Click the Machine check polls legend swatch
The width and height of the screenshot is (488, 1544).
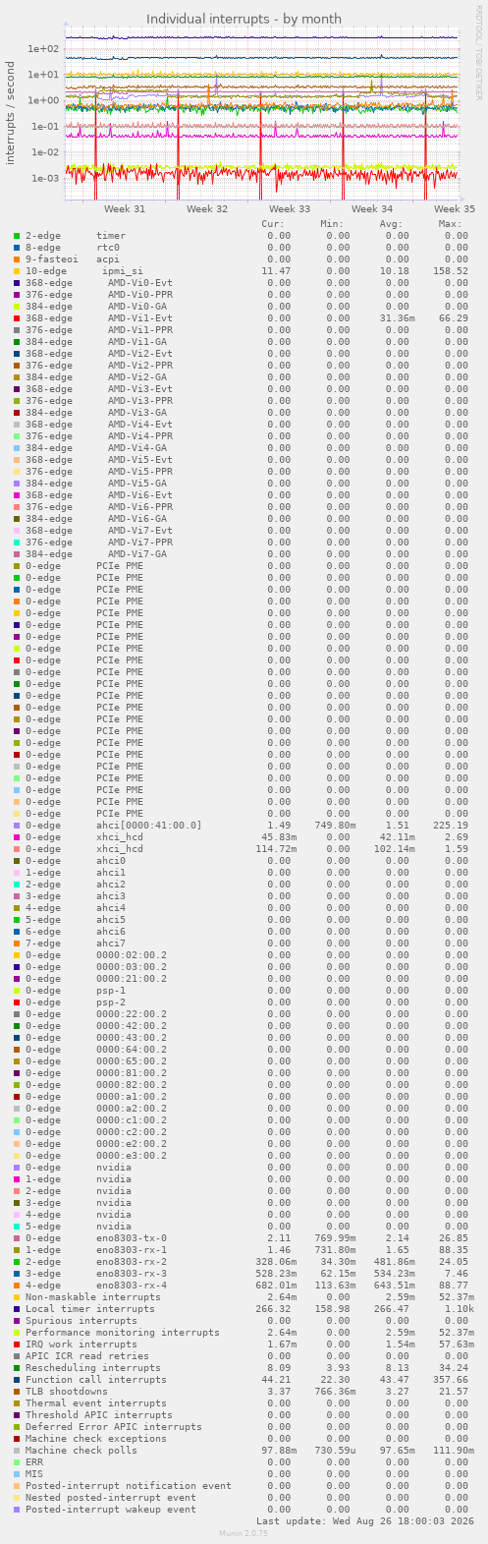(x=17, y=1451)
